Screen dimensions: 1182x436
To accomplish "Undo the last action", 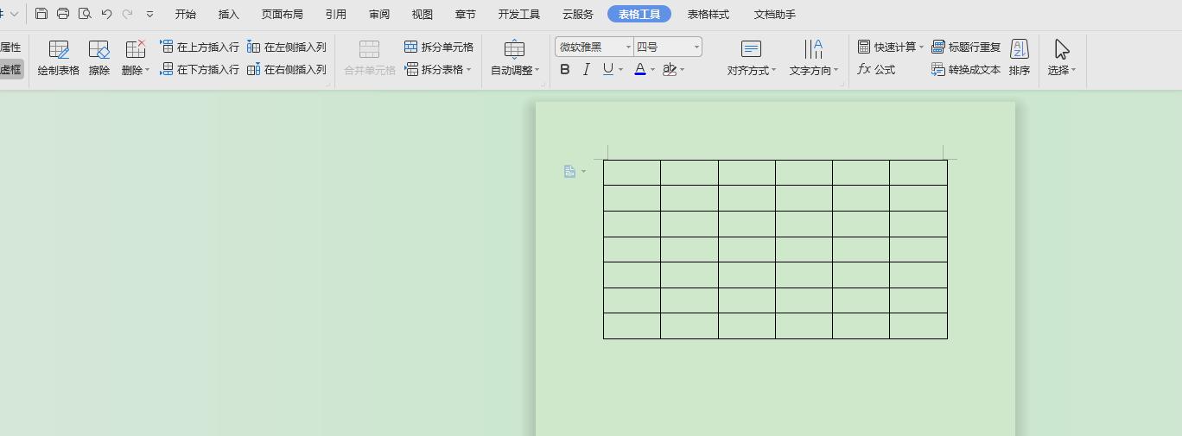I will [x=106, y=14].
